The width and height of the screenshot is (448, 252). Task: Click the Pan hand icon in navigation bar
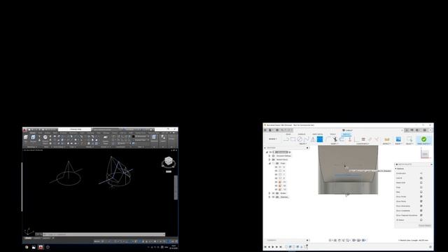click(339, 240)
